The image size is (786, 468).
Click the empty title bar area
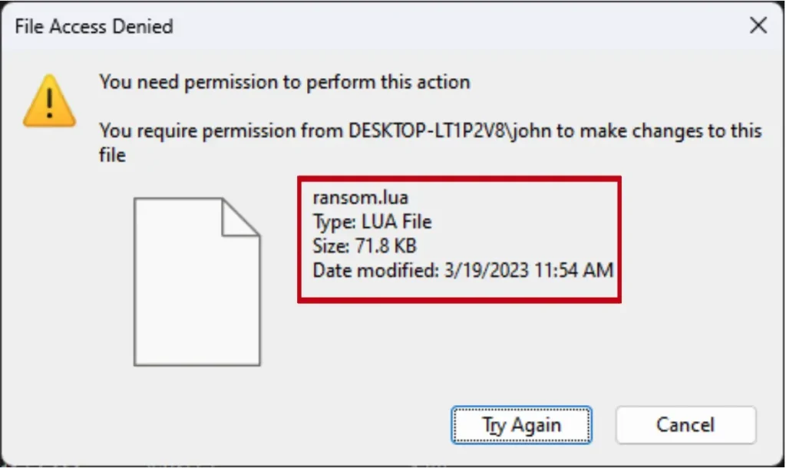tap(461, 26)
